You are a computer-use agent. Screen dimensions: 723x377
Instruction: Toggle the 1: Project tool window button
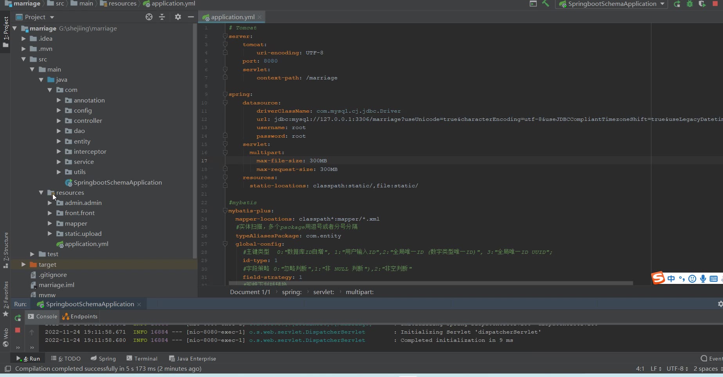5,31
